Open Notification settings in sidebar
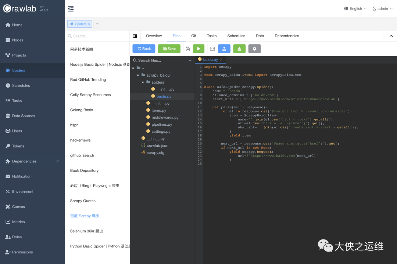 click(32, 177)
